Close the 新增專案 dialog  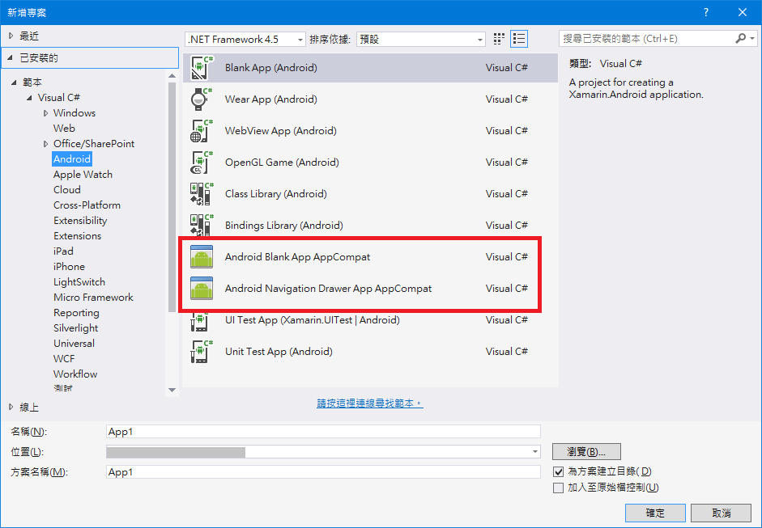point(743,12)
